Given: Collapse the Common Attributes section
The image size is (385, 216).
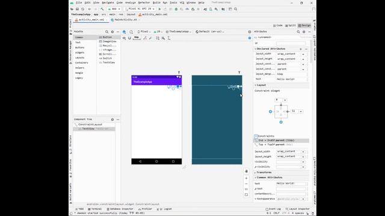Looking at the screenshot, I should pyautogui.click(x=255, y=178).
